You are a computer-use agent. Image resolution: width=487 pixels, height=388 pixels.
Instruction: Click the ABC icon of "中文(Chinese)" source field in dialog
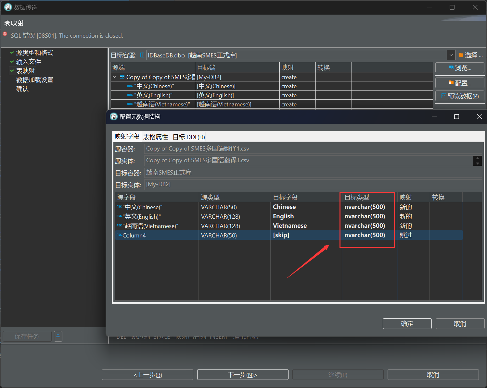[x=119, y=207]
